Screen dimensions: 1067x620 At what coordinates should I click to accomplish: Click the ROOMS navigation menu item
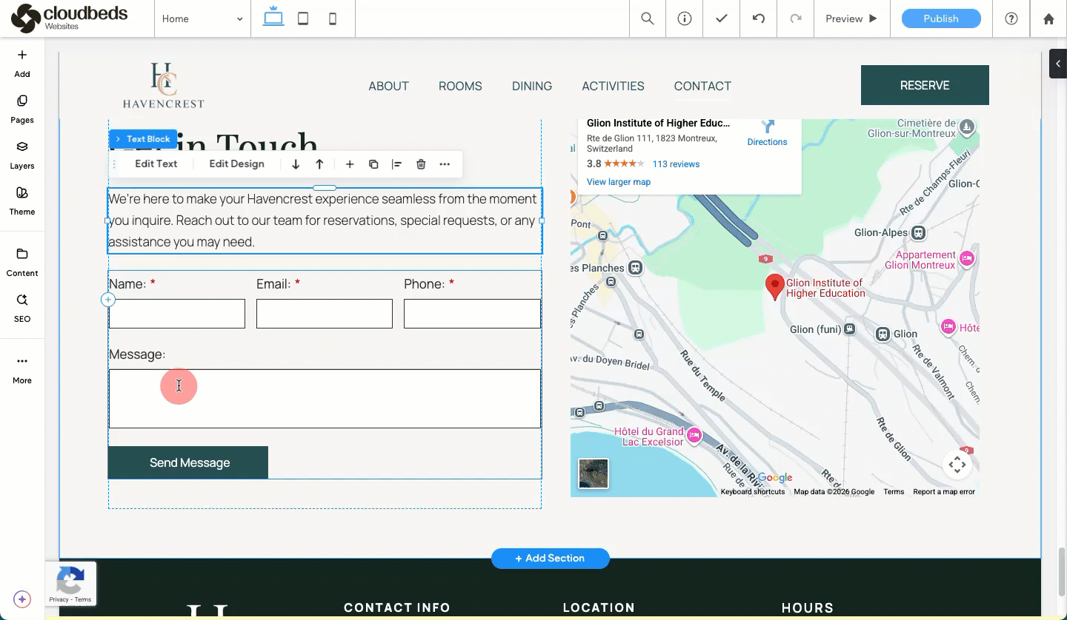coord(460,86)
